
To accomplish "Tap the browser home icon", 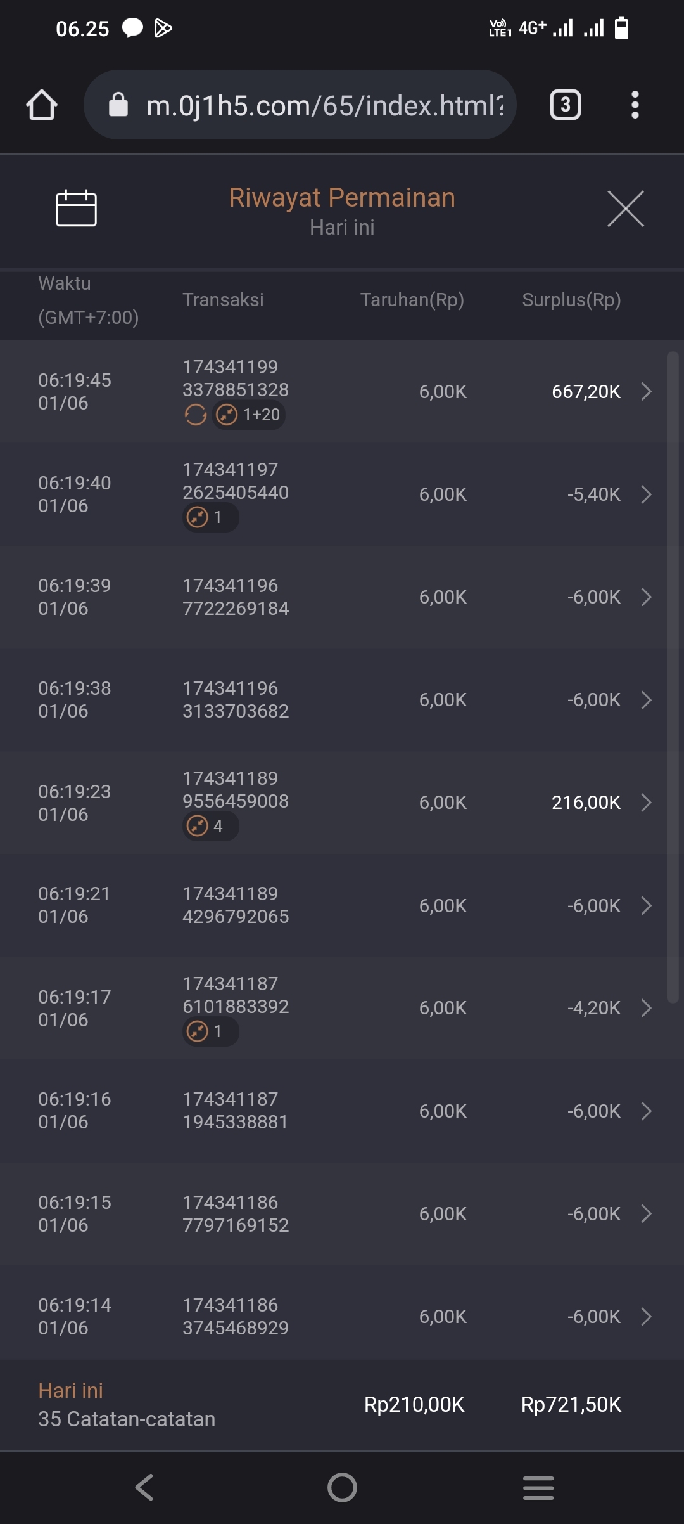I will click(x=42, y=105).
